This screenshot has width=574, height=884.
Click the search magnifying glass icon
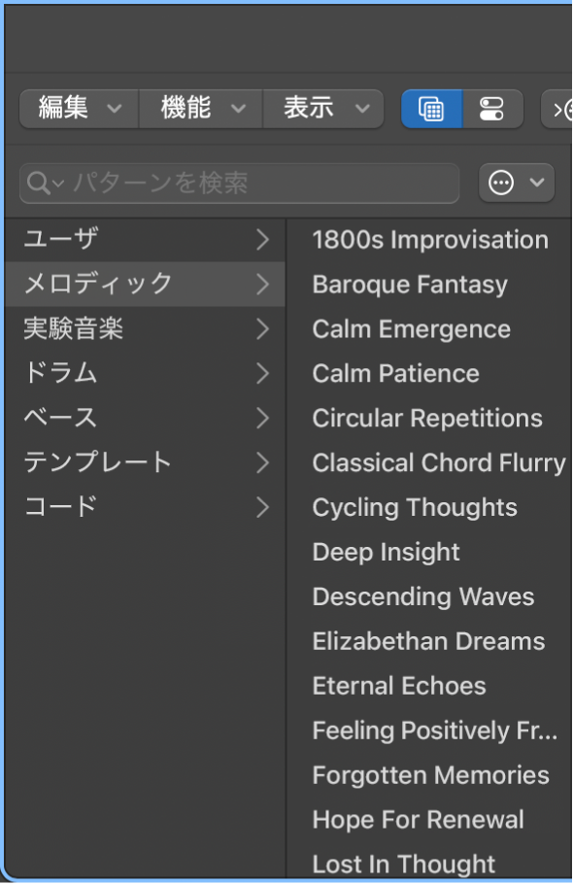37,183
